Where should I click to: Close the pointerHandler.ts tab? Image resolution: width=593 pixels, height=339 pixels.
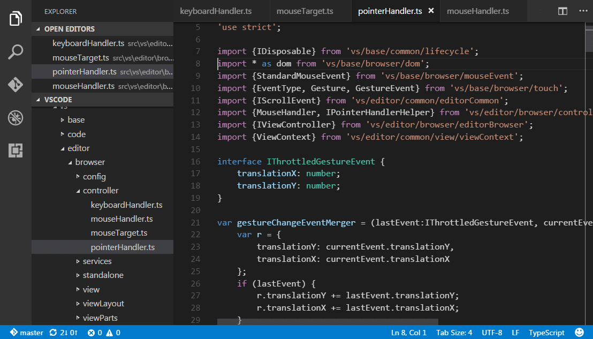click(x=431, y=10)
